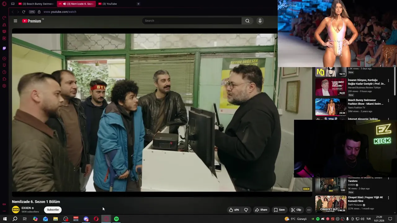Open Cinayet Süsü Feyyaz Yiğit title
This screenshot has width=397, height=223.
[x=365, y=199]
